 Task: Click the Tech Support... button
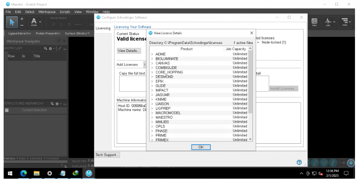107,155
